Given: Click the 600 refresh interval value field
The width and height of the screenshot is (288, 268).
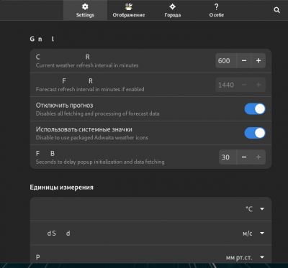Looking at the screenshot, I should 226,60.
